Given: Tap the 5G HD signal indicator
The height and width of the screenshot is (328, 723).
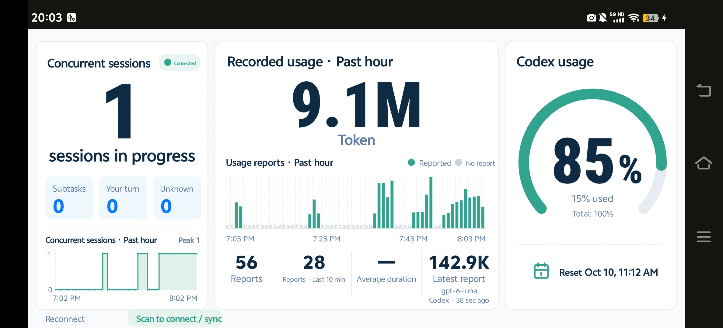Looking at the screenshot, I should coord(617,18).
